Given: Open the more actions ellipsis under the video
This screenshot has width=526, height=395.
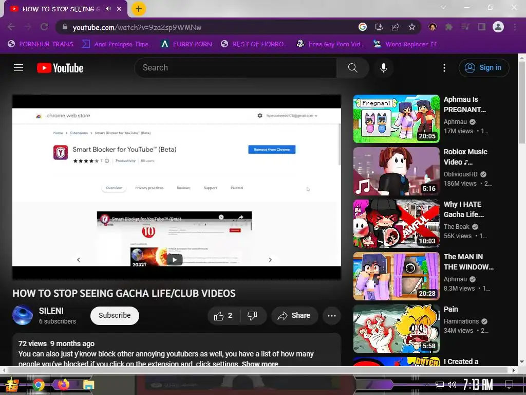Looking at the screenshot, I should (332, 316).
